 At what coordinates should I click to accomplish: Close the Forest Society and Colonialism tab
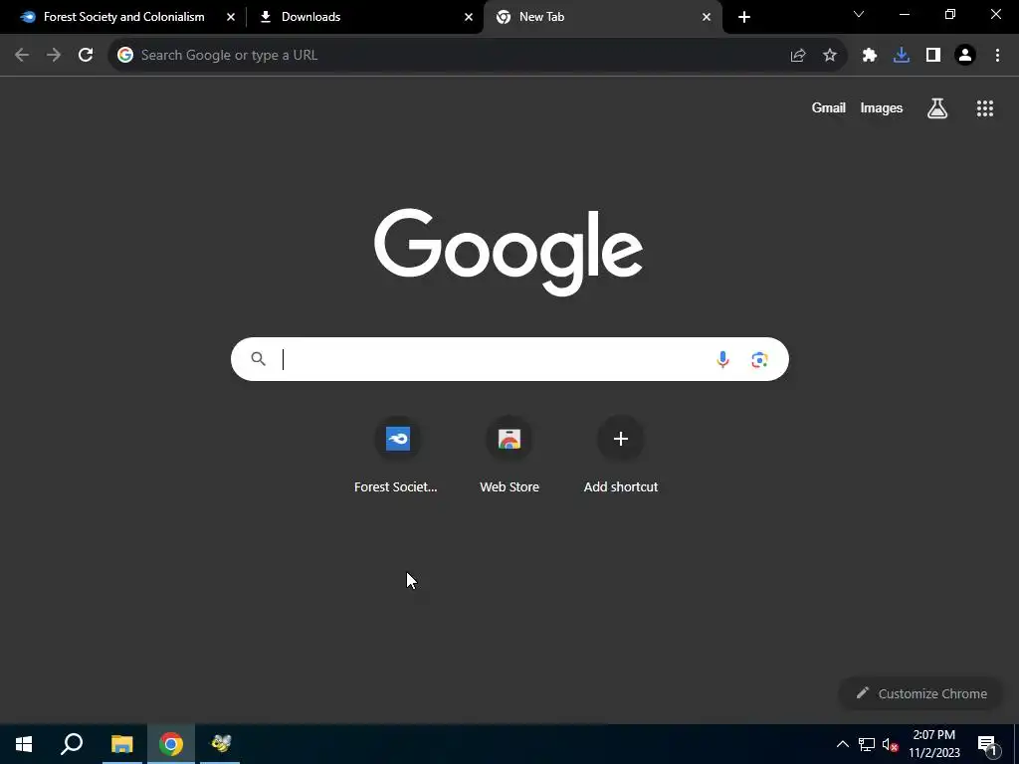pyautogui.click(x=230, y=17)
